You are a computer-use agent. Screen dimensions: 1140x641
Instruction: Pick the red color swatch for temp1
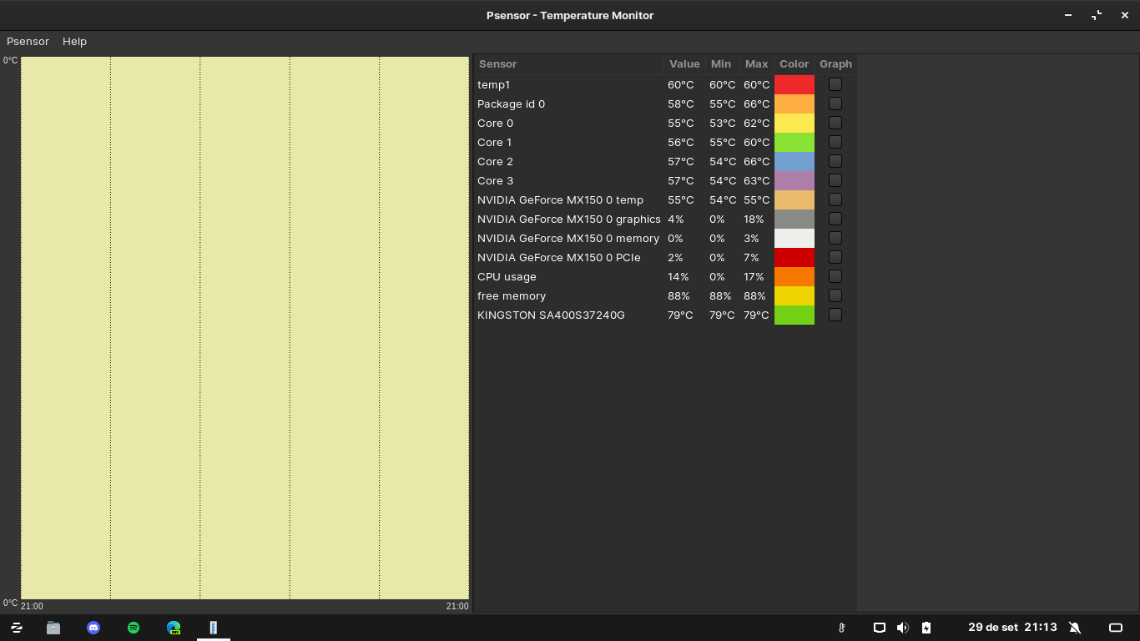(x=794, y=84)
